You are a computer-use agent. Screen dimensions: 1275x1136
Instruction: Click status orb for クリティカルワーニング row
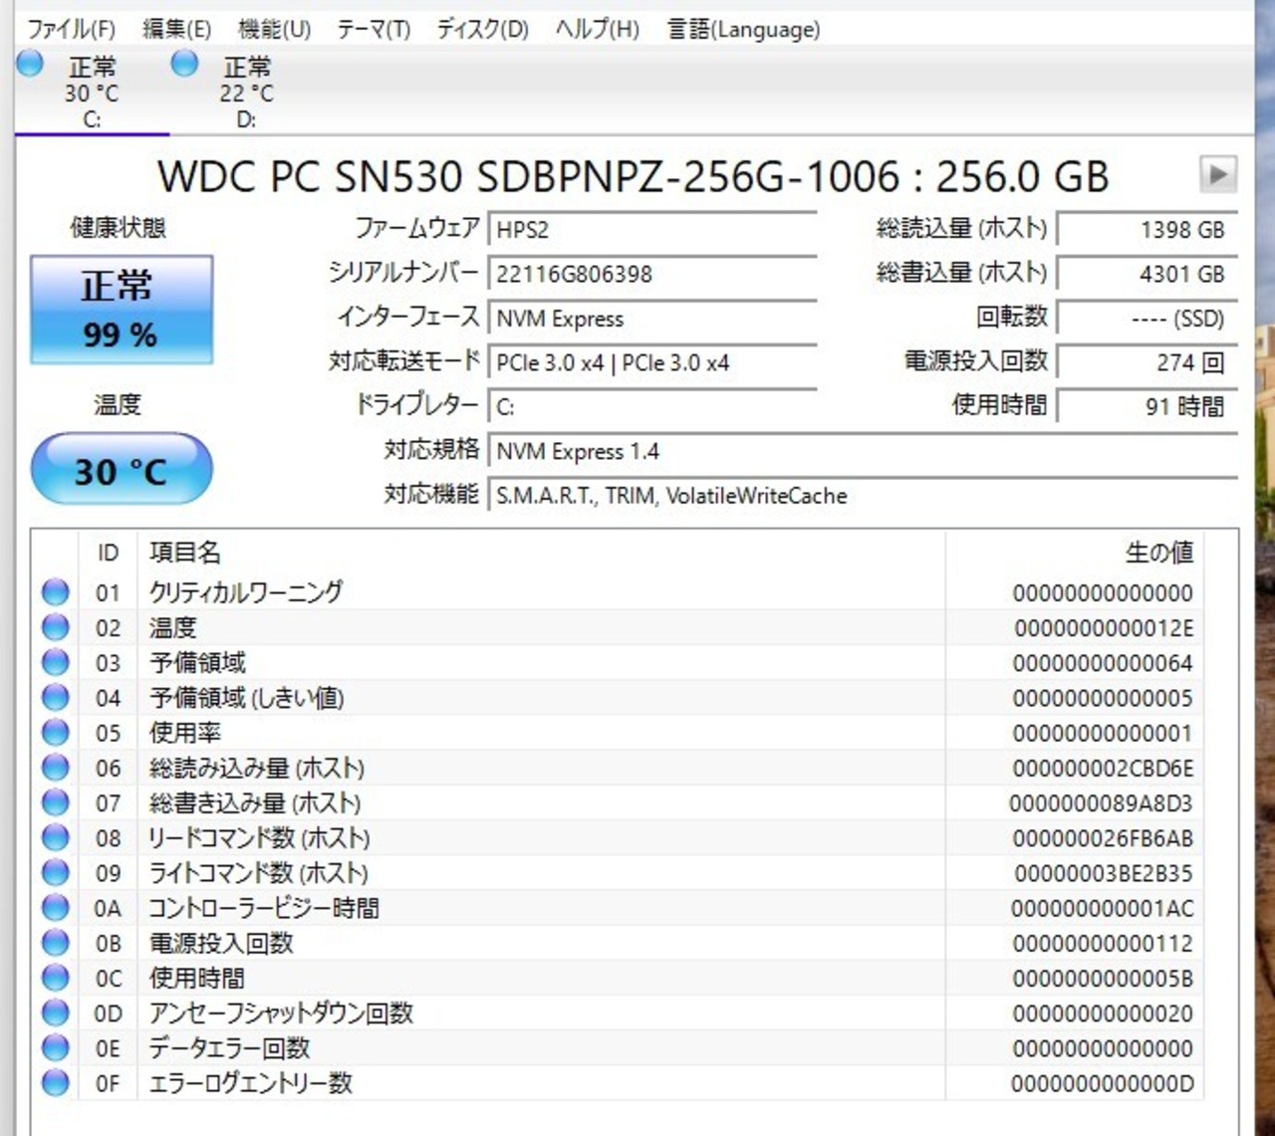point(56,592)
